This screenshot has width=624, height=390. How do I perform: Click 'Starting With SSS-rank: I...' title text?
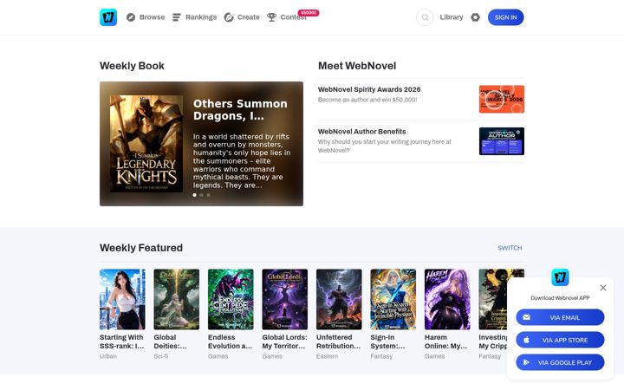coord(122,341)
